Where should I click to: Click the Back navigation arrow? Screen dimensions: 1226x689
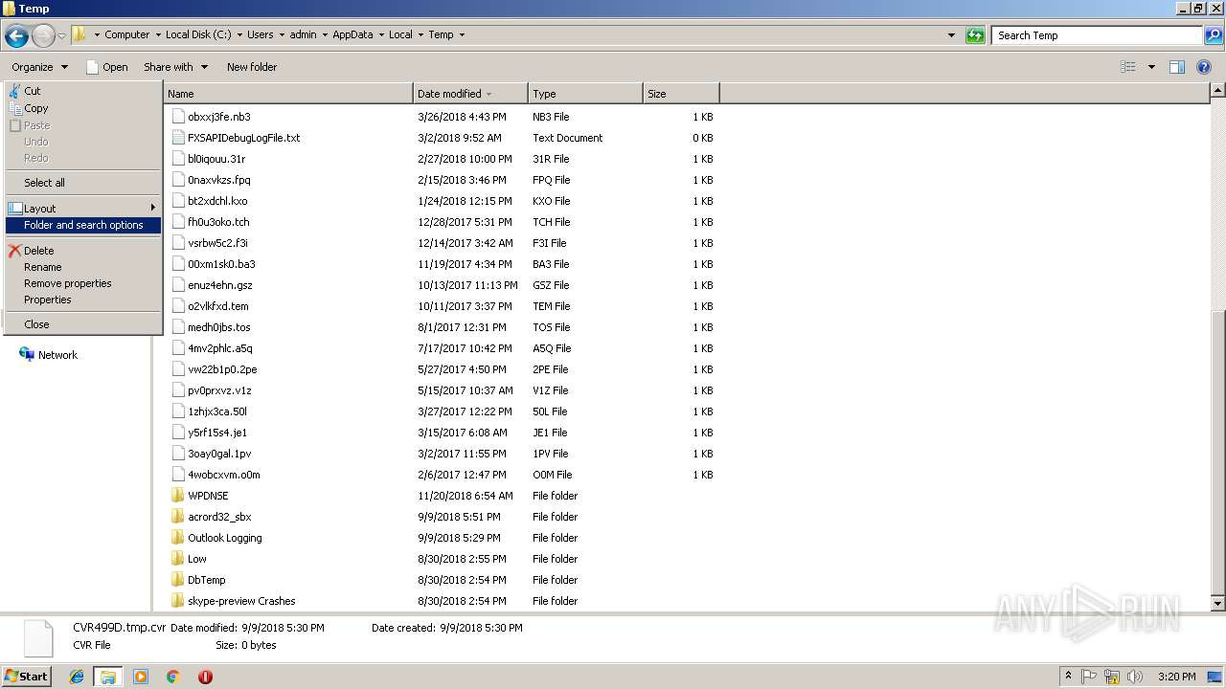click(16, 36)
